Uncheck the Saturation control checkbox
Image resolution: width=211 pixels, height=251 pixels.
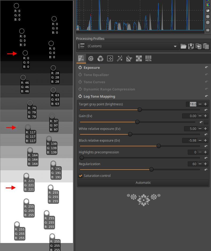pyautogui.click(x=80, y=176)
